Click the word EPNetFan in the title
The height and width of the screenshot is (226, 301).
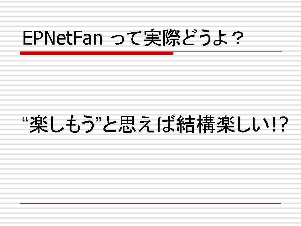(x=63, y=38)
